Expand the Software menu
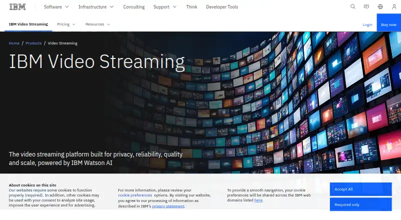 coord(56,7)
